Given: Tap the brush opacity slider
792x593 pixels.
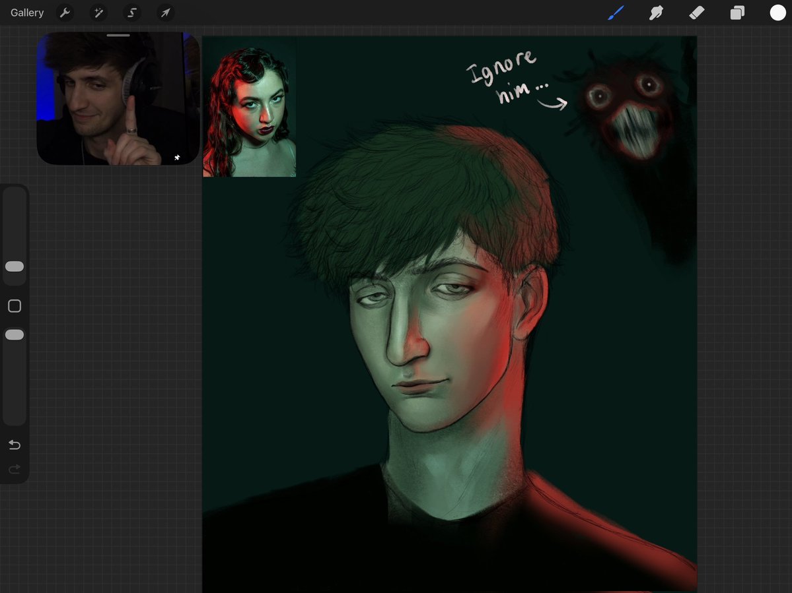Looking at the screenshot, I should pyautogui.click(x=14, y=334).
